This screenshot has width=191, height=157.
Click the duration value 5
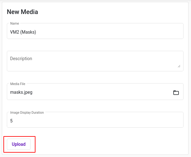[x=11, y=121]
